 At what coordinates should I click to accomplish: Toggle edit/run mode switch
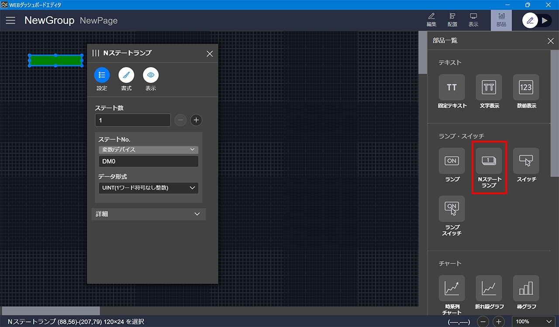click(x=537, y=20)
